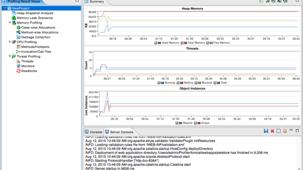The image size is (303, 170).
Task: Click the red Arrays legend swatch
Action: coord(199,123)
